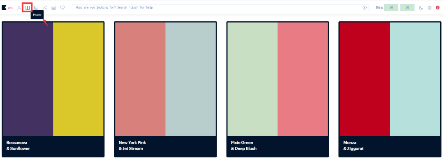444x162 pixels.
Task: Click the '& Jet Stream' label text
Action: point(131,148)
